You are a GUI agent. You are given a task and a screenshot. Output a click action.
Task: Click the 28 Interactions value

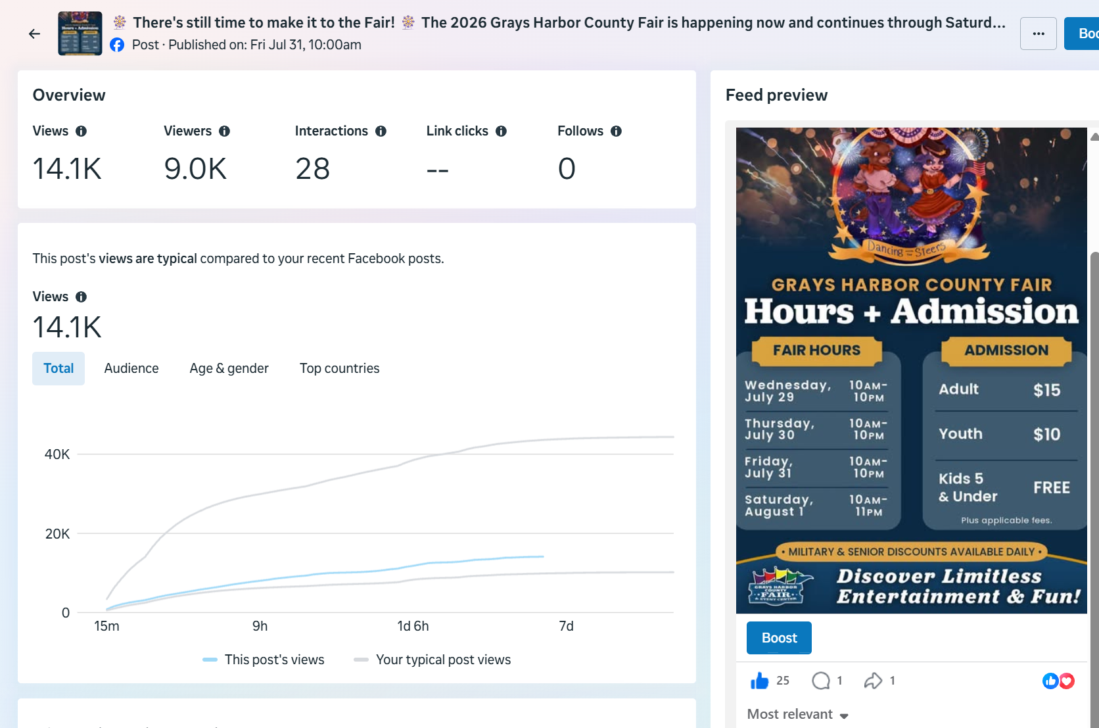[312, 169]
